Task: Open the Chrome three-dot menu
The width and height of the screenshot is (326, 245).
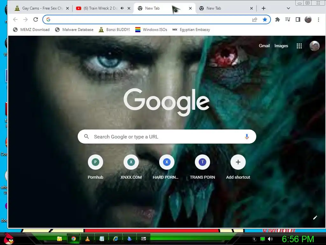Action: coord(318,19)
